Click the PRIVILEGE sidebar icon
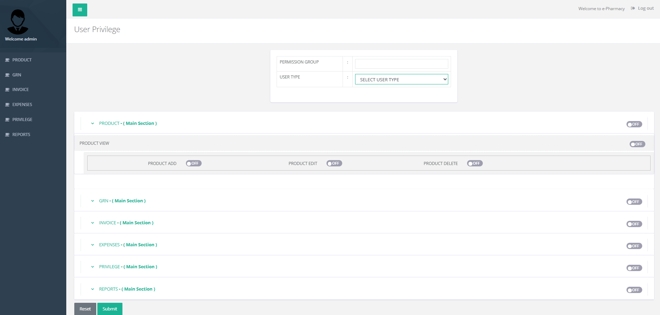This screenshot has width=660, height=315. click(7, 119)
